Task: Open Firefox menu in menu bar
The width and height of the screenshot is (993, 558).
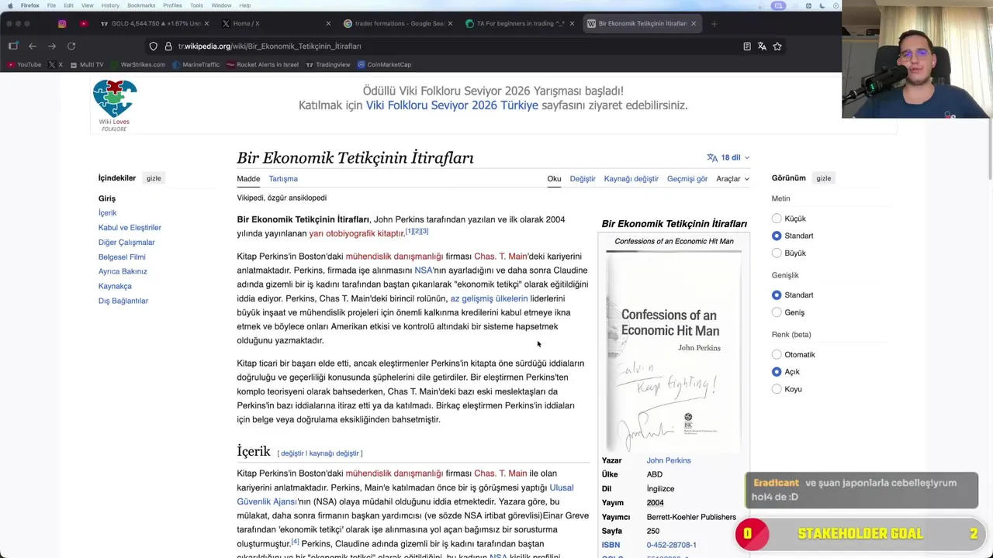Action: [x=29, y=5]
